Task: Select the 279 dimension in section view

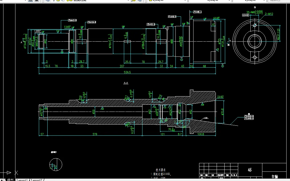Action: pos(95,134)
